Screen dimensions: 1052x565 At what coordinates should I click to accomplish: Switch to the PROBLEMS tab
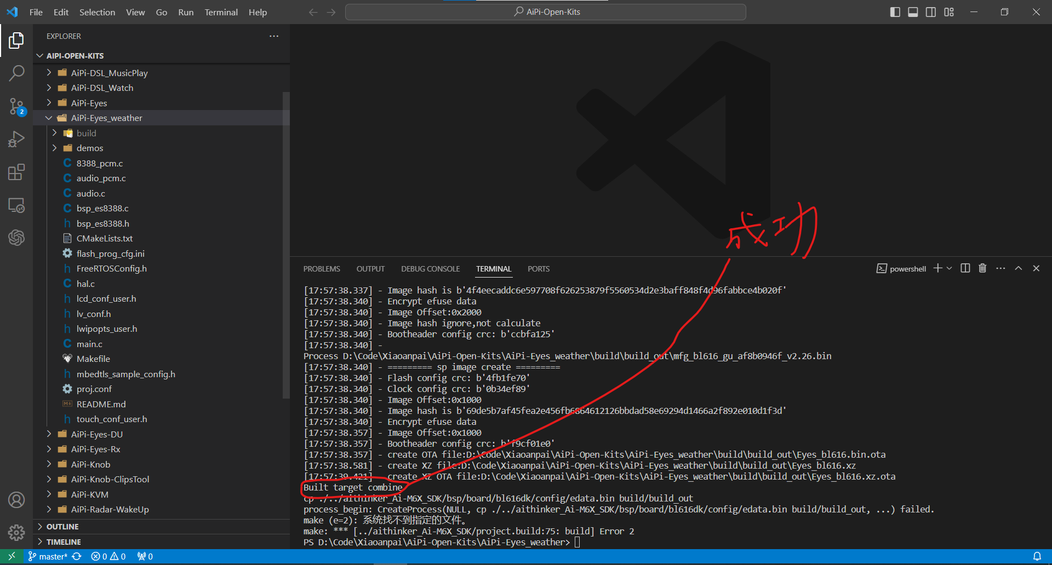pyautogui.click(x=322, y=269)
